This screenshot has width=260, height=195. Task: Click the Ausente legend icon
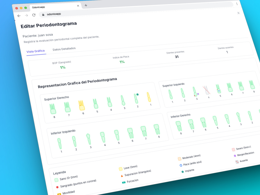[237, 162]
